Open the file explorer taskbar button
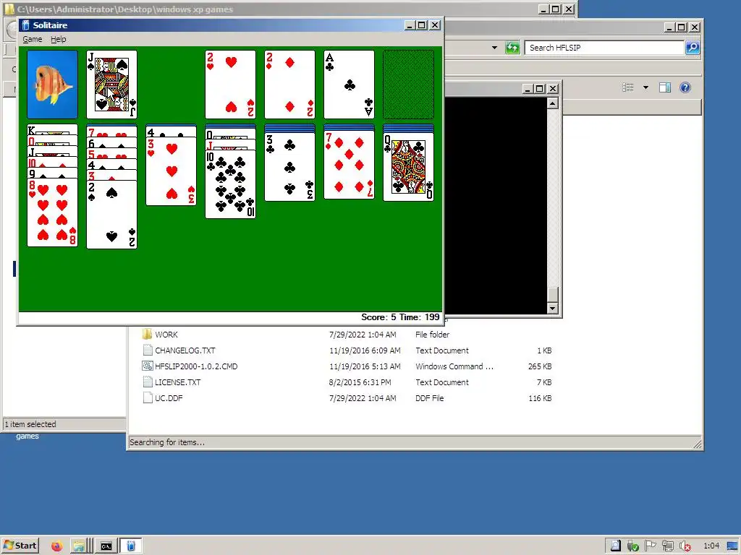This screenshot has width=741, height=555. [x=79, y=546]
